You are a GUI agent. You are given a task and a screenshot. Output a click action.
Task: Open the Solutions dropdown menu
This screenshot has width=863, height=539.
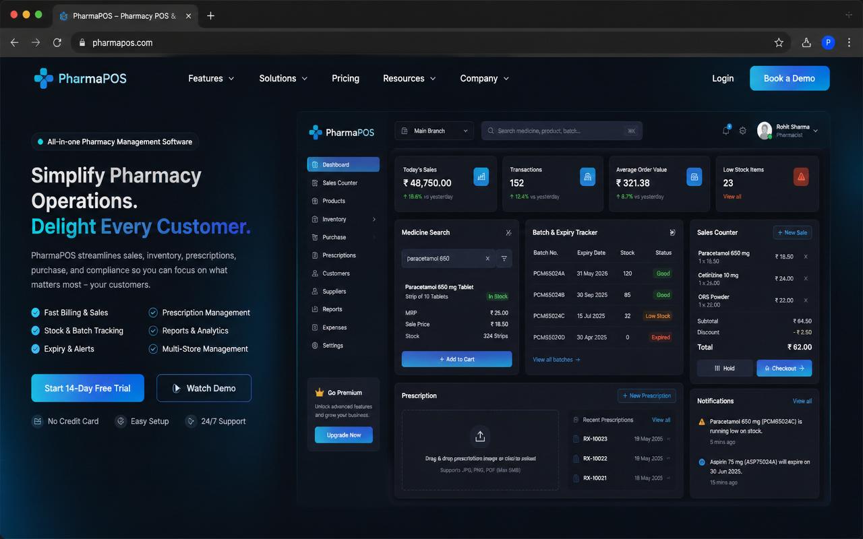283,78
